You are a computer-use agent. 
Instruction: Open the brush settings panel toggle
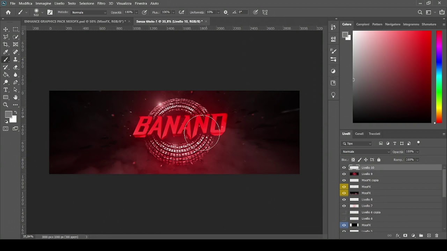[50, 12]
